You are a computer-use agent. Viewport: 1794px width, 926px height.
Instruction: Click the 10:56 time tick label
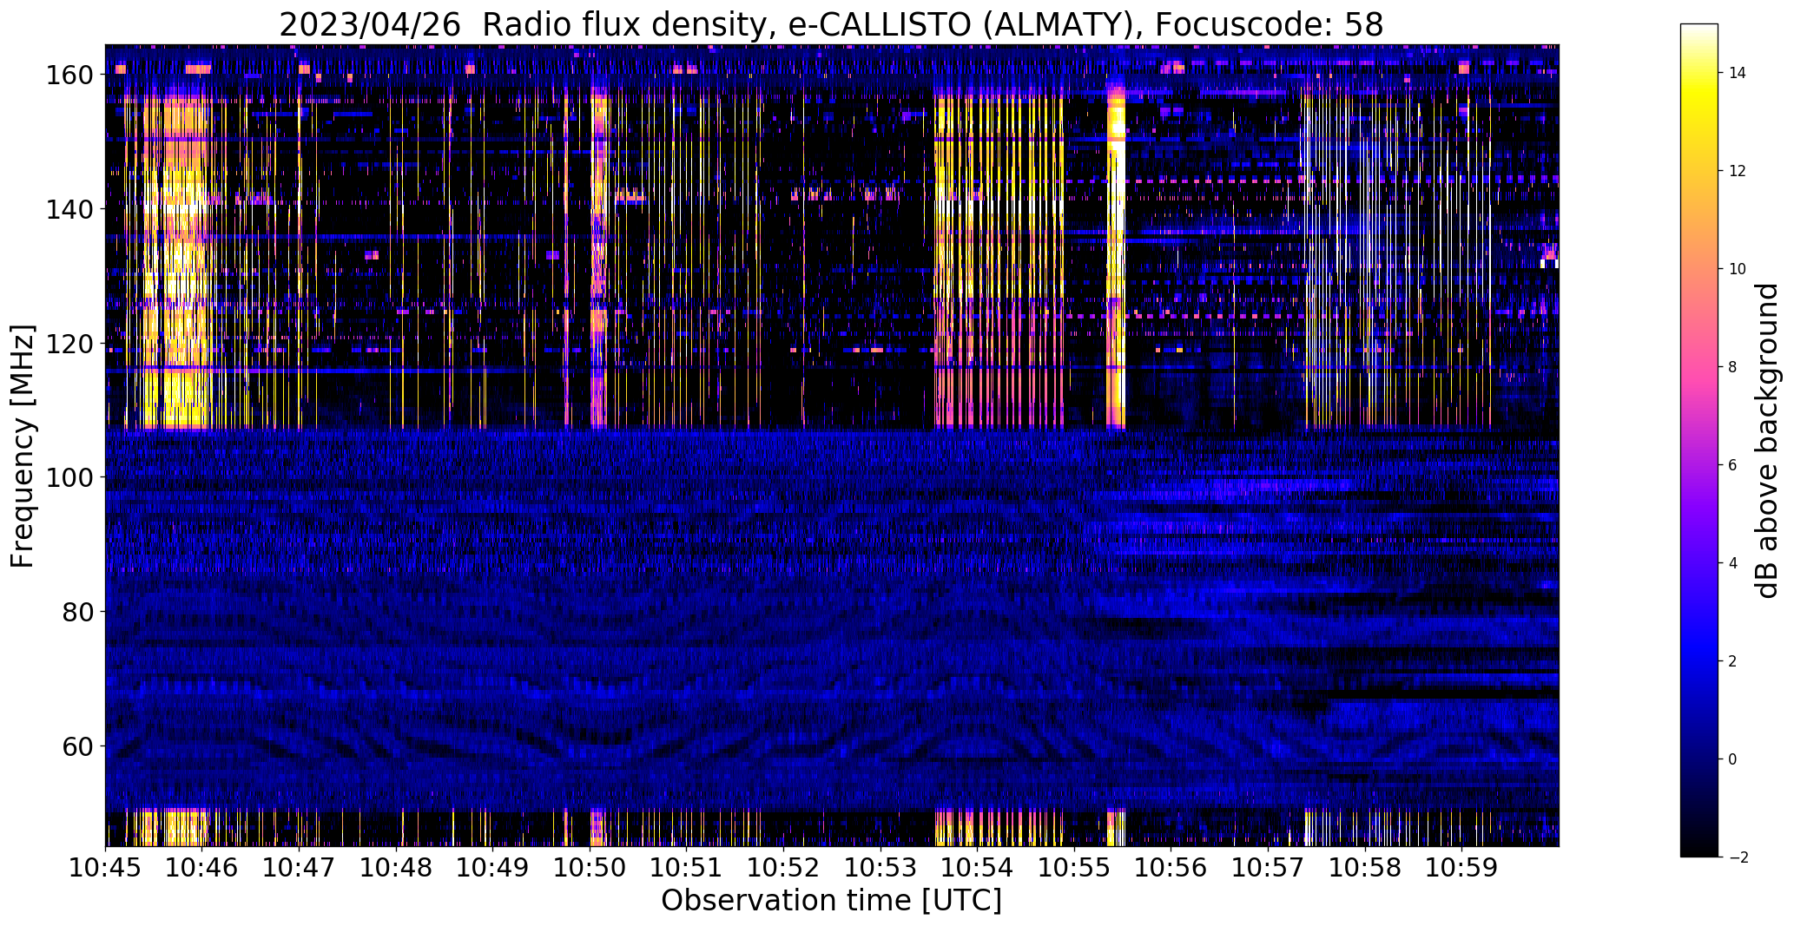[1171, 868]
